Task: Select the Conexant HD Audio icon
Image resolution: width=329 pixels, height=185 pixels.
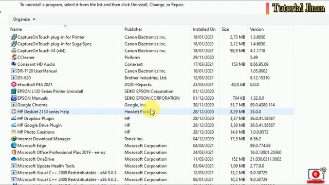Action: point(14,64)
